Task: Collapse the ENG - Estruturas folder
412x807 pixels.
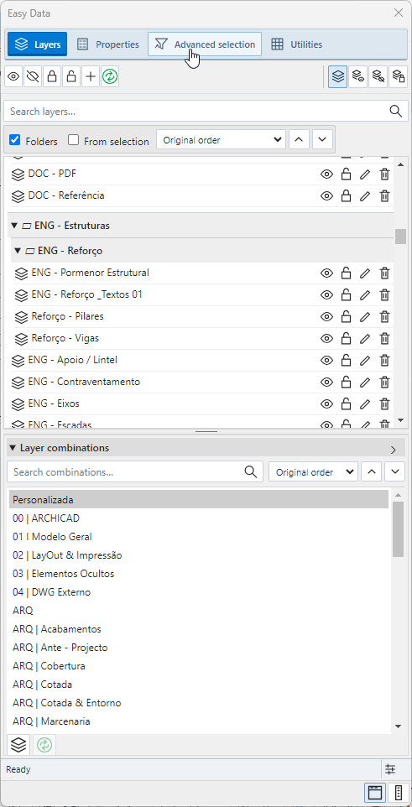Action: point(15,226)
